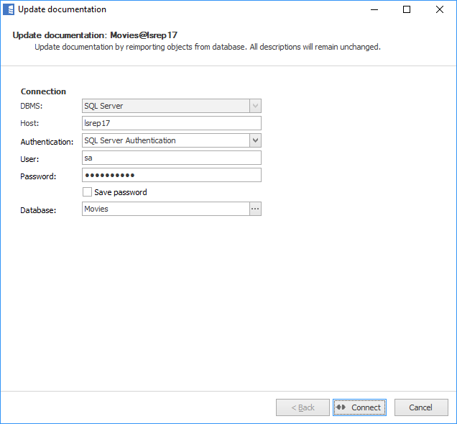Close the Update documentation dialog
Screen dimensions: 457x424
(x=439, y=10)
